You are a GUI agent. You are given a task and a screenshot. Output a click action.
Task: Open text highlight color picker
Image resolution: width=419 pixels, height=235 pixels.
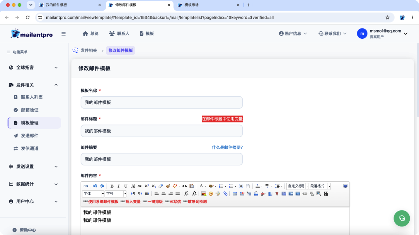click(x=211, y=186)
